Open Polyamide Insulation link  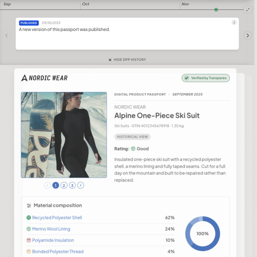[x=53, y=240]
